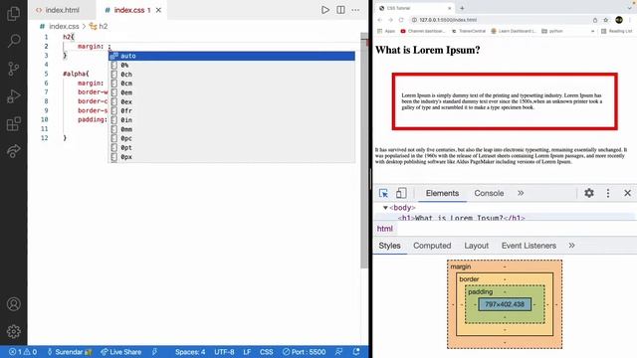
Task: Open the Apps bookmark shortcut
Action: click(386, 31)
